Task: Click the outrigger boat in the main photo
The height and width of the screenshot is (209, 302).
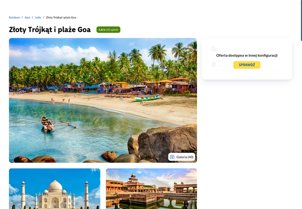Action: click(56, 124)
